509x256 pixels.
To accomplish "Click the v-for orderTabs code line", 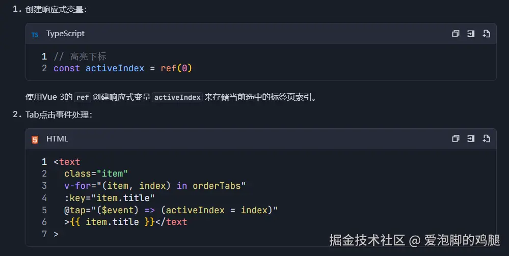I will point(155,186).
